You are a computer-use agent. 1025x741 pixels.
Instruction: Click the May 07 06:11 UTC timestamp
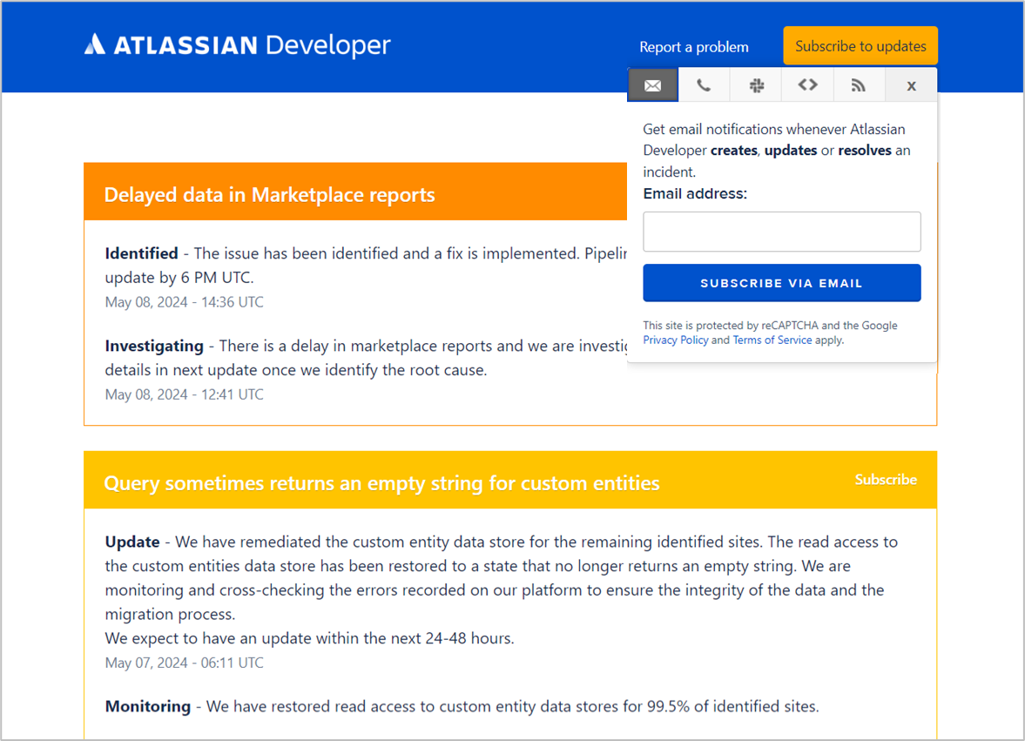184,662
